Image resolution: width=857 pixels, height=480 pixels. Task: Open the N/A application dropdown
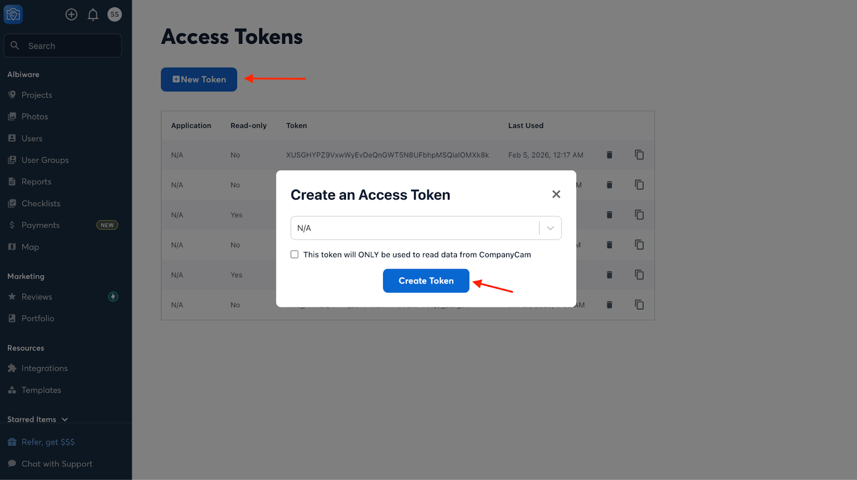(415, 228)
